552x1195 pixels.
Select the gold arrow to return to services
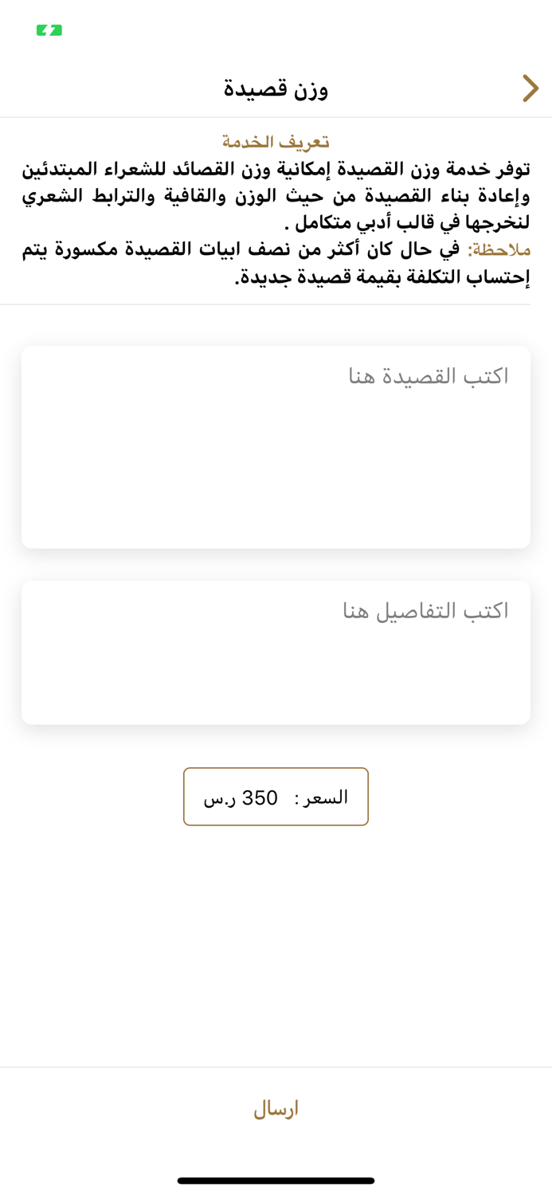tap(529, 88)
